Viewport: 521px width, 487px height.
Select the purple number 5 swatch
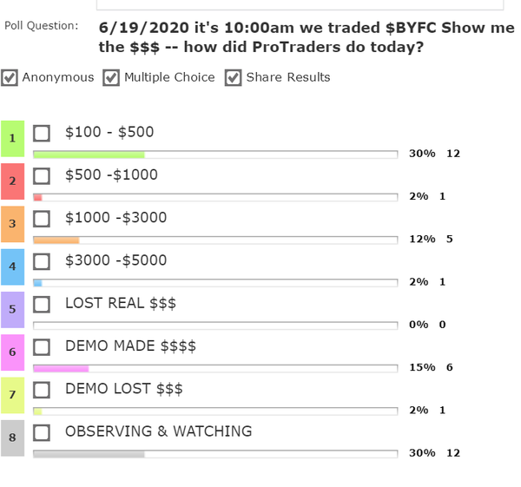point(12,309)
